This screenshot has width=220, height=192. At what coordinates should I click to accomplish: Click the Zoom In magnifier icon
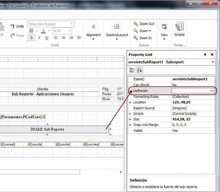point(136,38)
